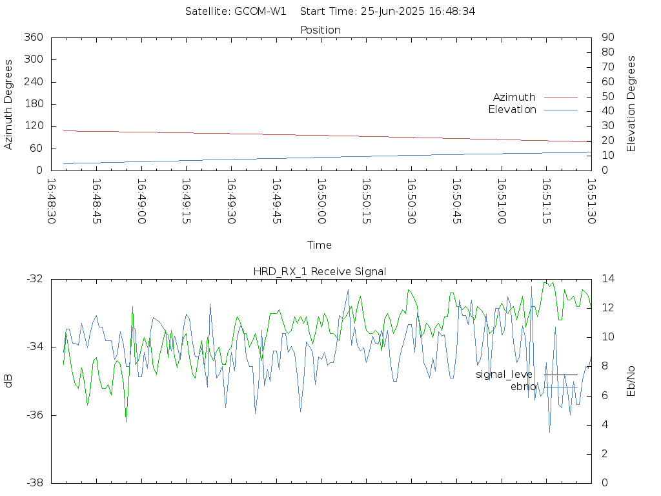Click the black signal_leve legend line sample

point(561,375)
